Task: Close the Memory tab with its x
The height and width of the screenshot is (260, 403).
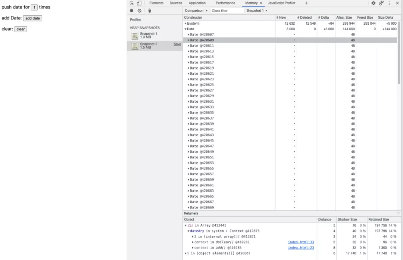Action: pos(261,3)
